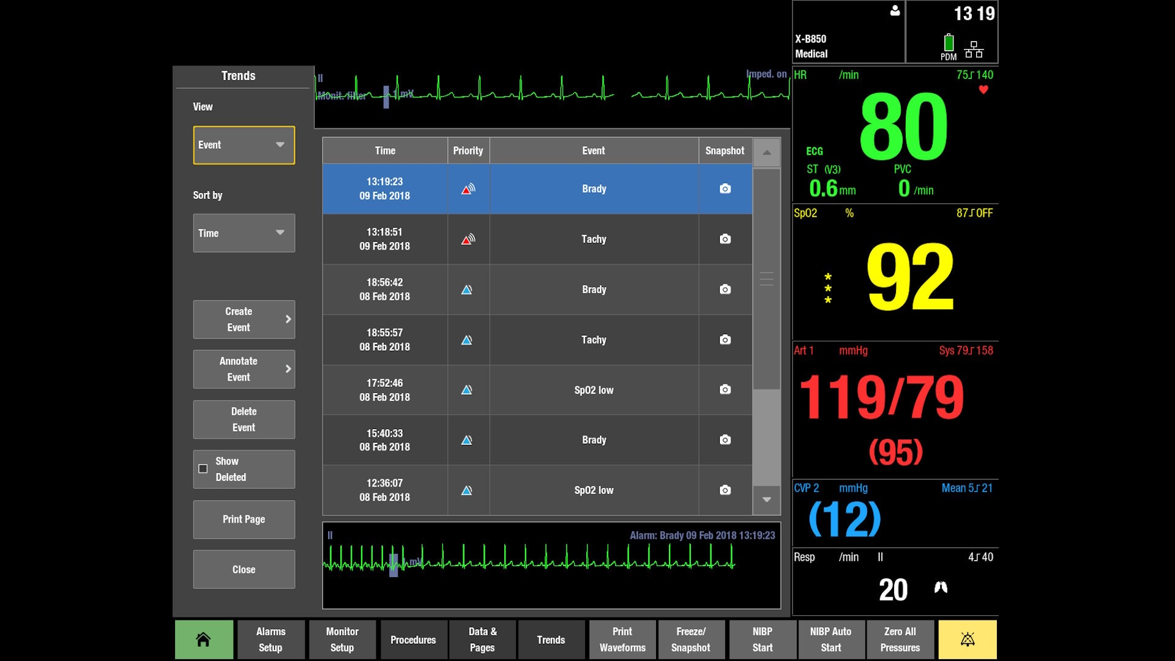Open snapshot for 15:40:33 Brady event
This screenshot has width=1175, height=661.
(x=725, y=439)
